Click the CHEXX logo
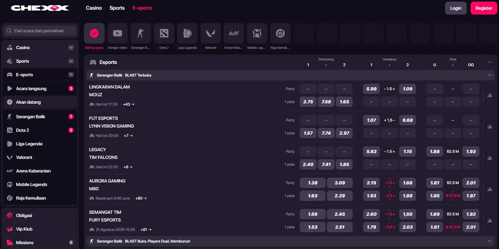Screen dimensions: 499x249 click(40, 8)
